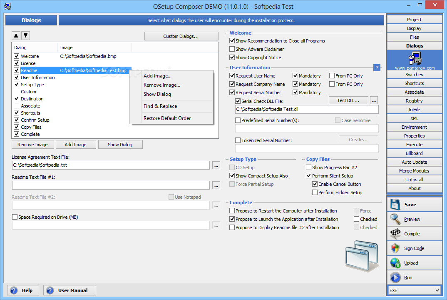Toggle Request Company Name checkbox

232,84
